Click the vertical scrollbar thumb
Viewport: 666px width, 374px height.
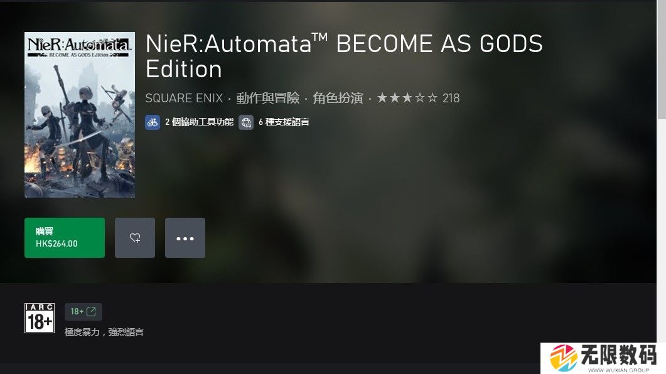(662, 60)
